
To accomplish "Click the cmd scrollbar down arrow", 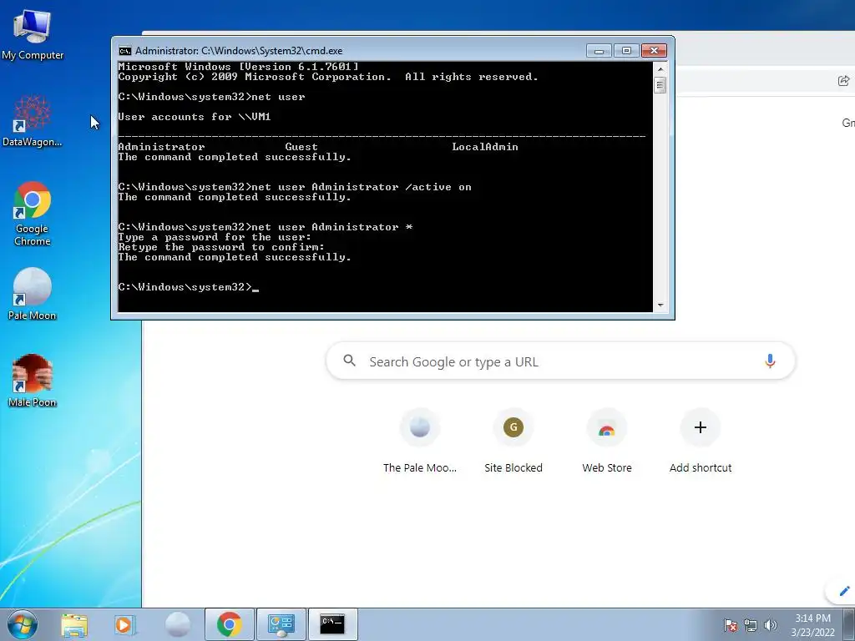I will pyautogui.click(x=660, y=305).
